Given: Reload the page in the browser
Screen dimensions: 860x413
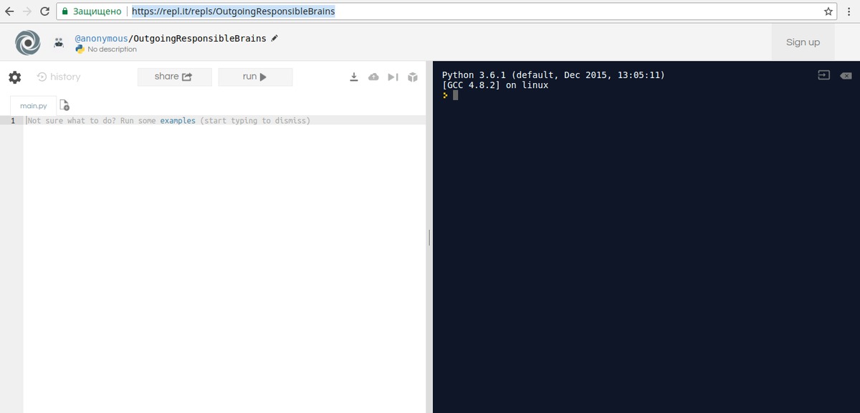Looking at the screenshot, I should point(44,11).
